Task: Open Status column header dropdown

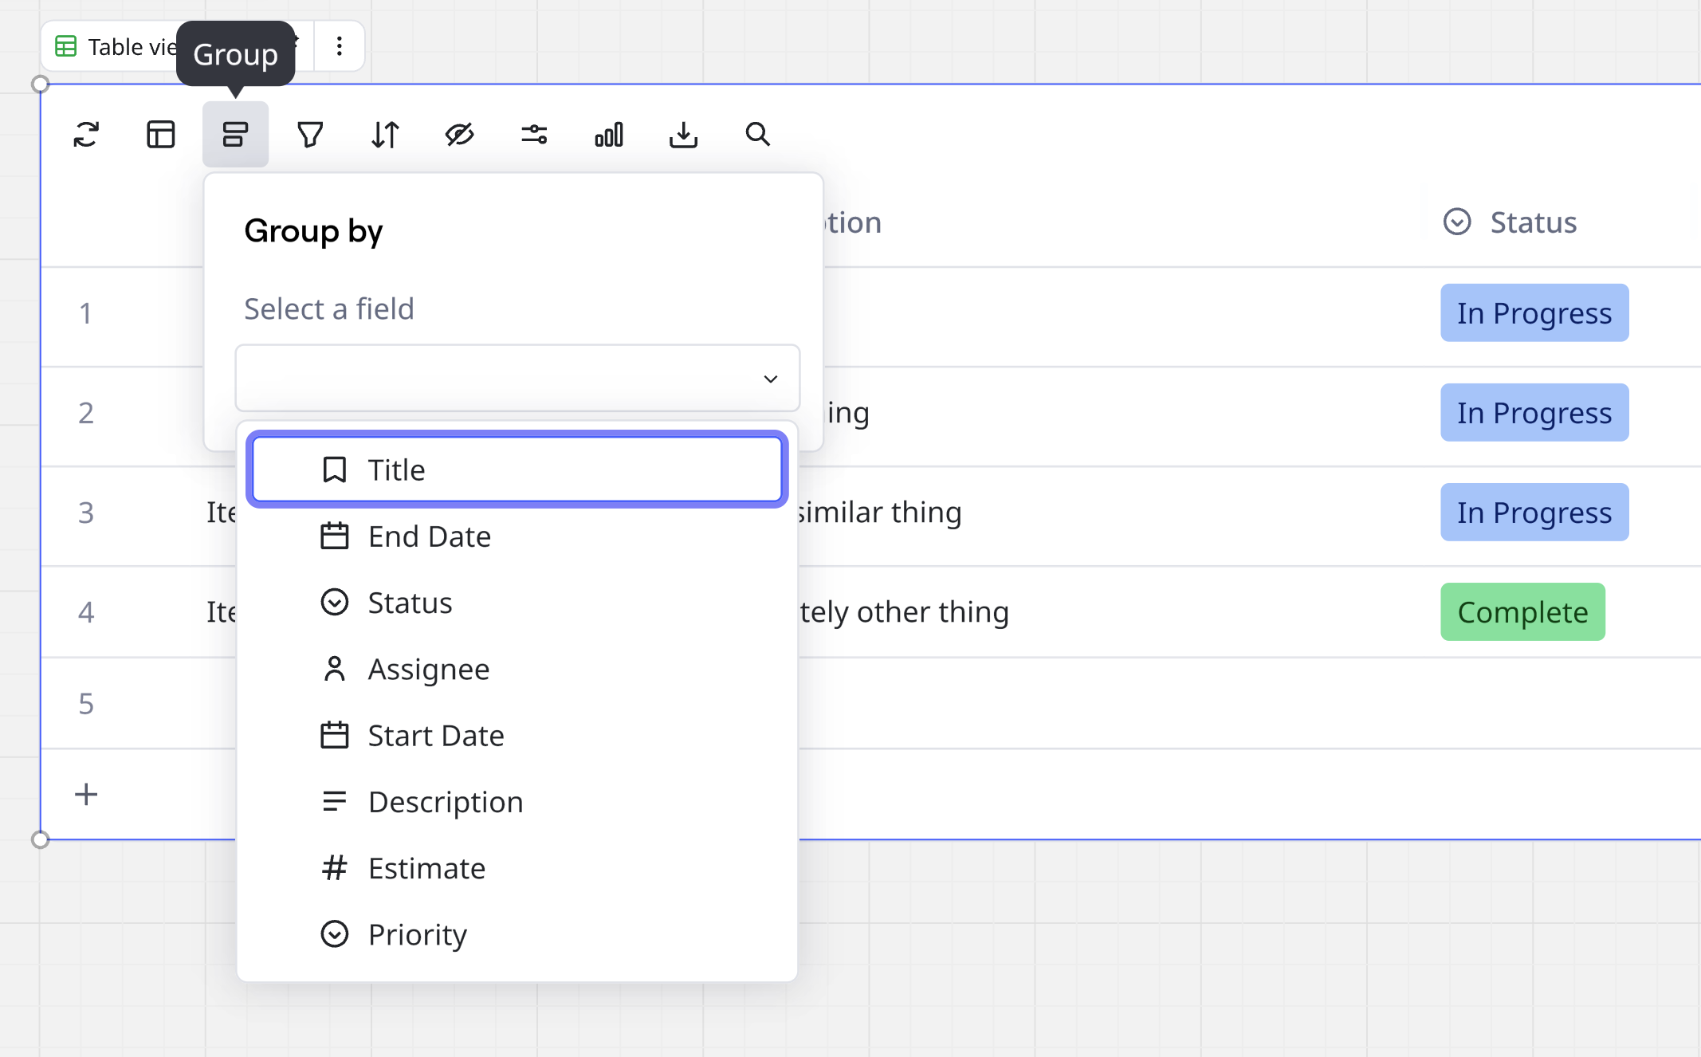Action: click(x=1510, y=222)
